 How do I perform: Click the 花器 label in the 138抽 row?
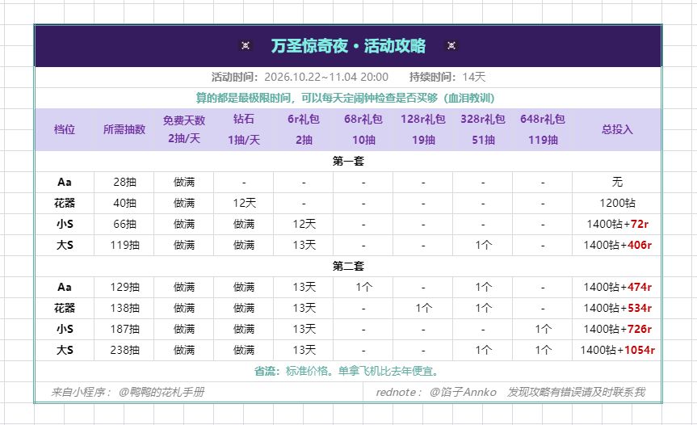65,308
